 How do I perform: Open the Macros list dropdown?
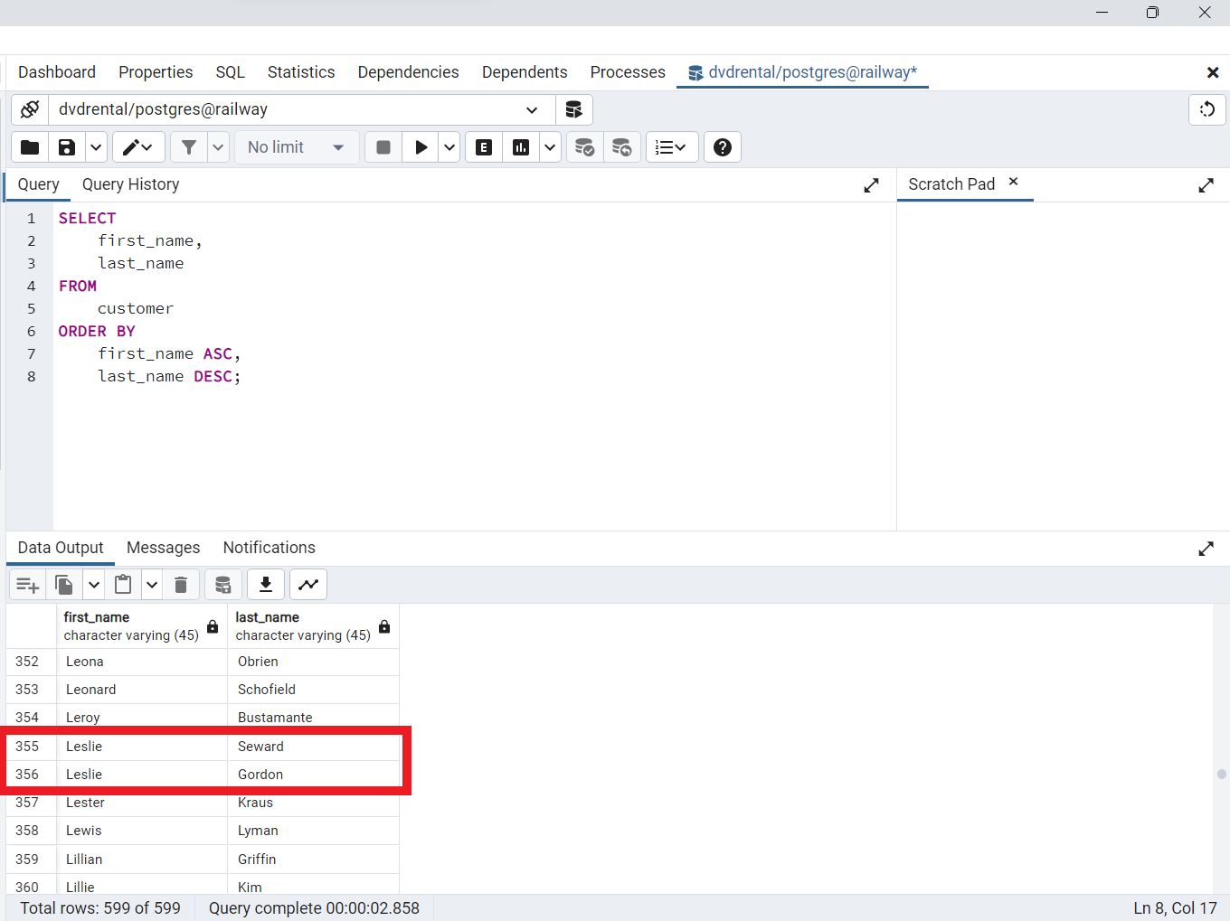tap(672, 147)
